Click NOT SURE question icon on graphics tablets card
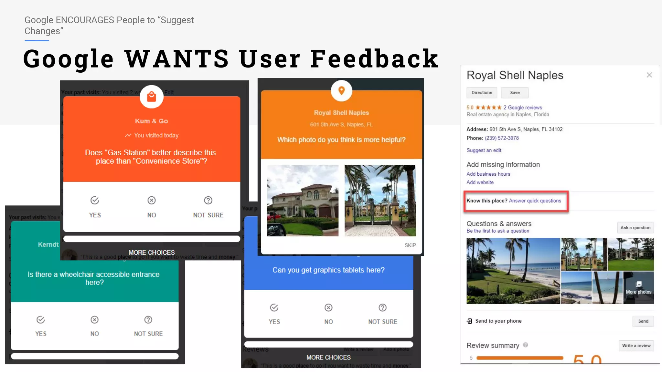The image size is (662, 372). (383, 308)
